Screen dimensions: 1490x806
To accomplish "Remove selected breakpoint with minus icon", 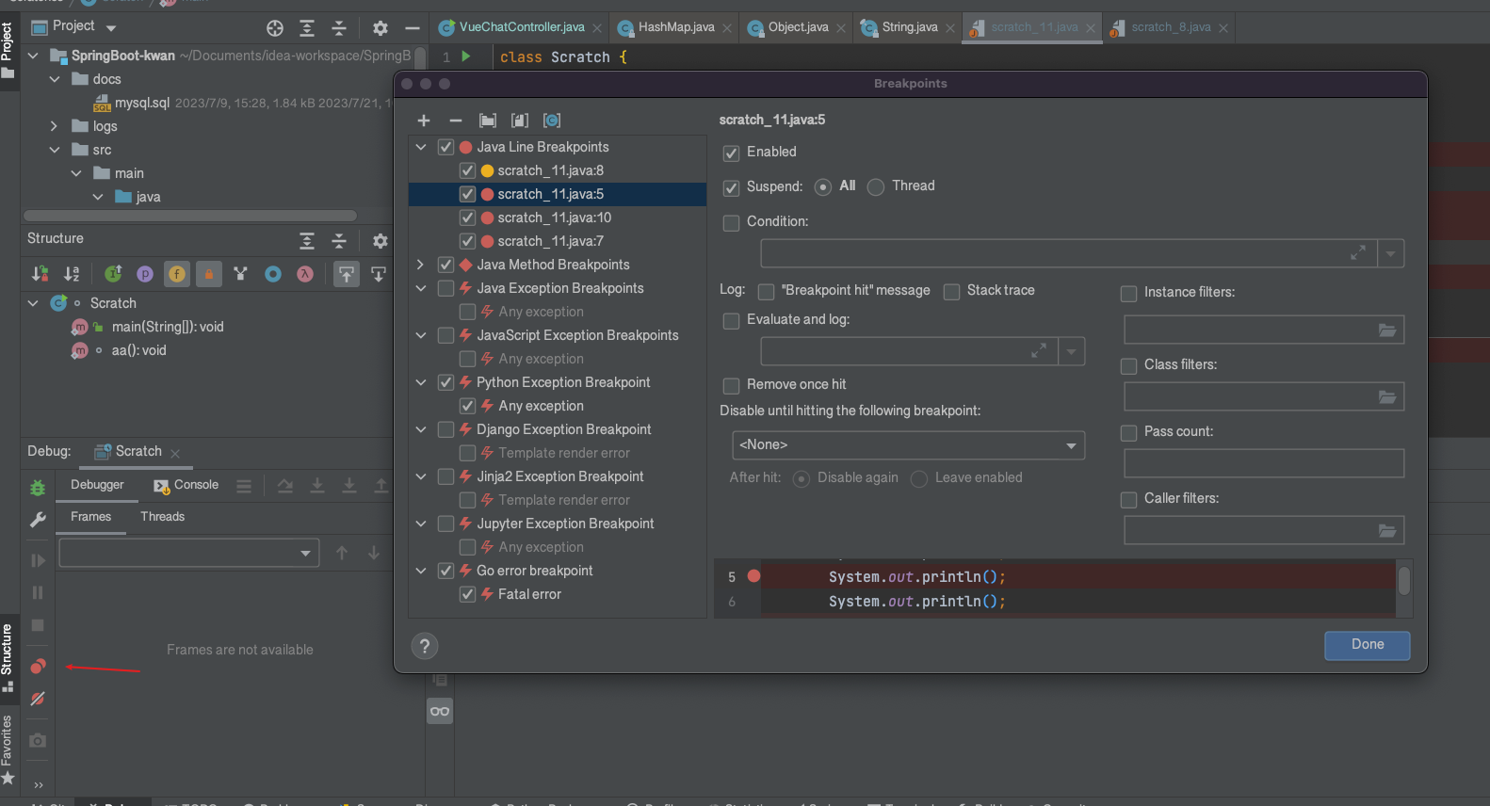I will tap(456, 121).
